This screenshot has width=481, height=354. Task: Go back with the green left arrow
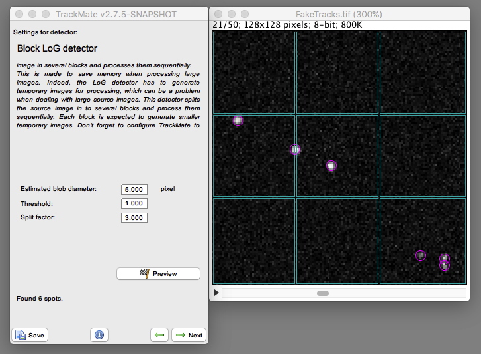coord(159,335)
